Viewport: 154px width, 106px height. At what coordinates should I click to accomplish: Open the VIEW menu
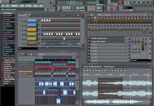[x=22, y=6]
